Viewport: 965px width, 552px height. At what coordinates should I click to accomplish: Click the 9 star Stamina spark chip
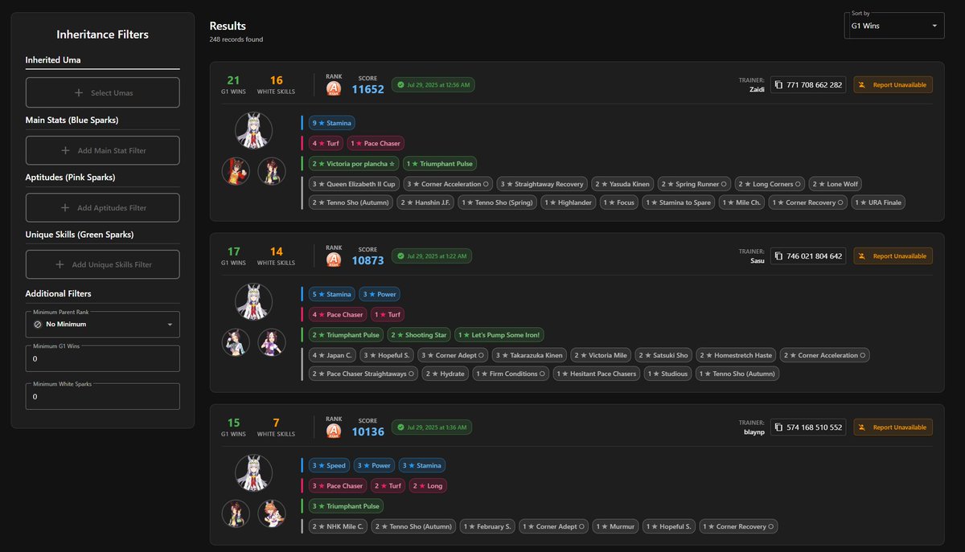(331, 123)
